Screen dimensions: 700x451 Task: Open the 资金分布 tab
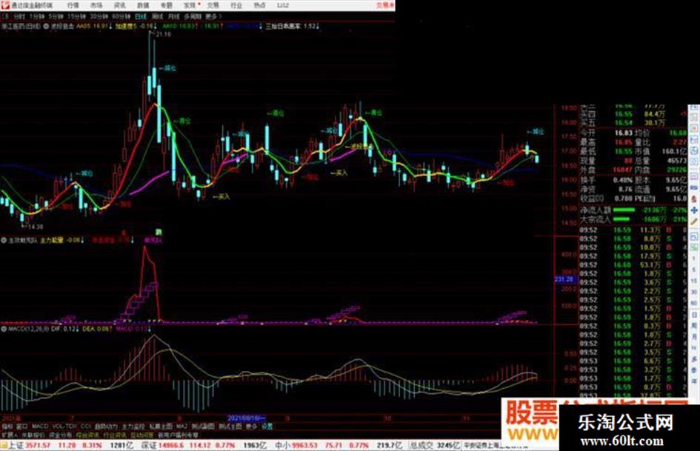(x=60, y=435)
